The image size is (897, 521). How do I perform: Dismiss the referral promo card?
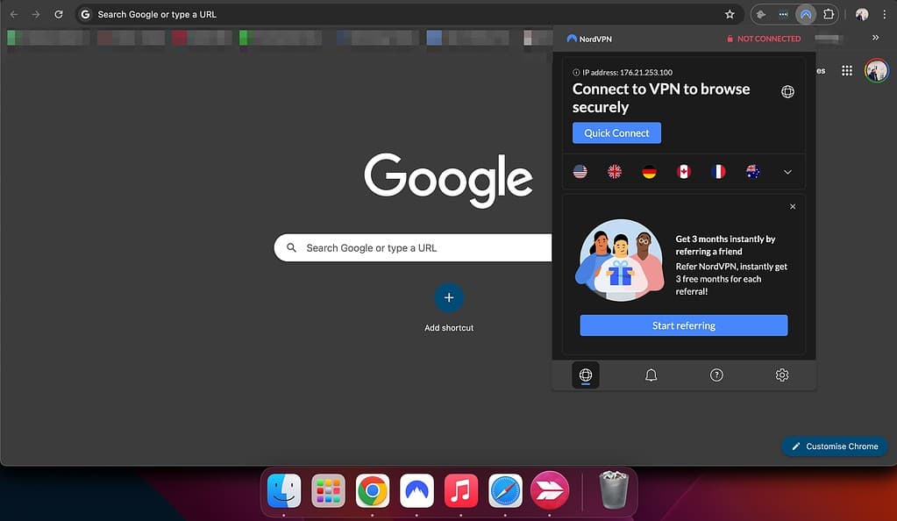(793, 207)
